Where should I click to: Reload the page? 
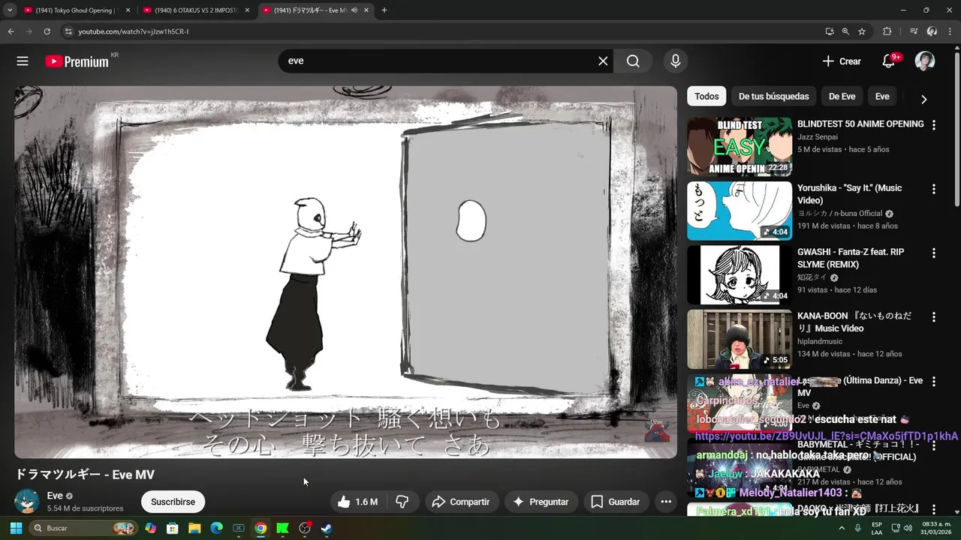point(47,31)
